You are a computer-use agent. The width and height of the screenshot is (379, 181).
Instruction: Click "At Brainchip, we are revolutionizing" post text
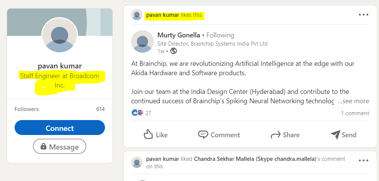point(243,68)
